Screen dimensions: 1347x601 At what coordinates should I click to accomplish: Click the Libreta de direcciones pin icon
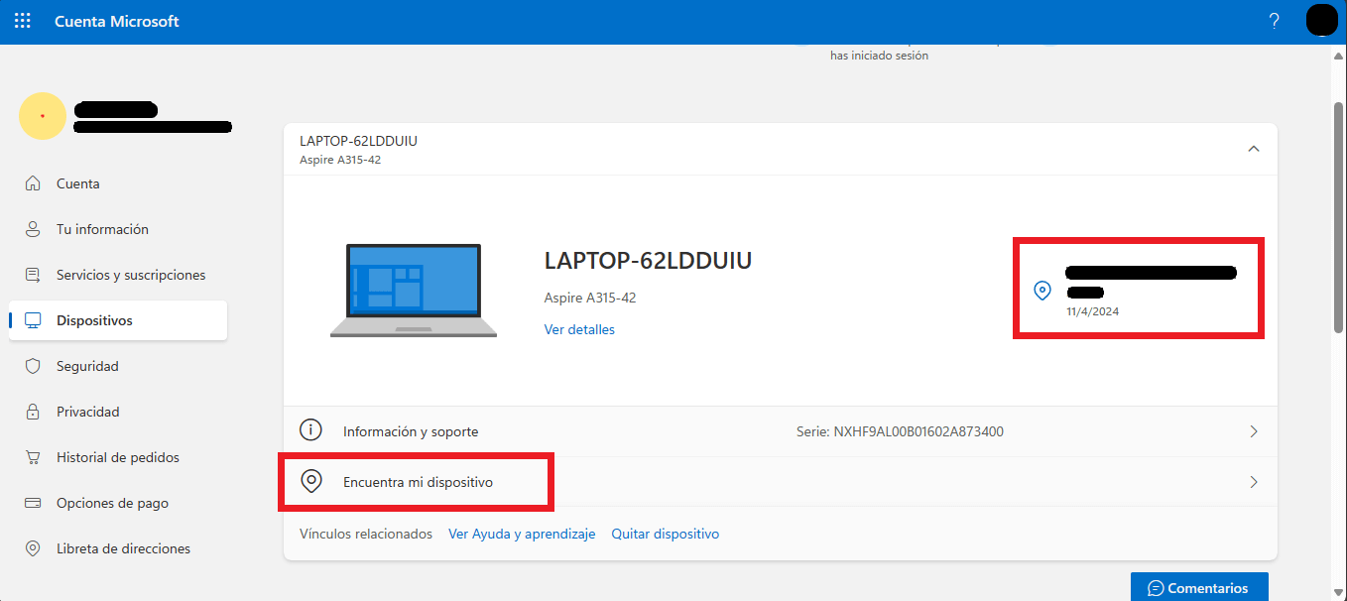(33, 548)
